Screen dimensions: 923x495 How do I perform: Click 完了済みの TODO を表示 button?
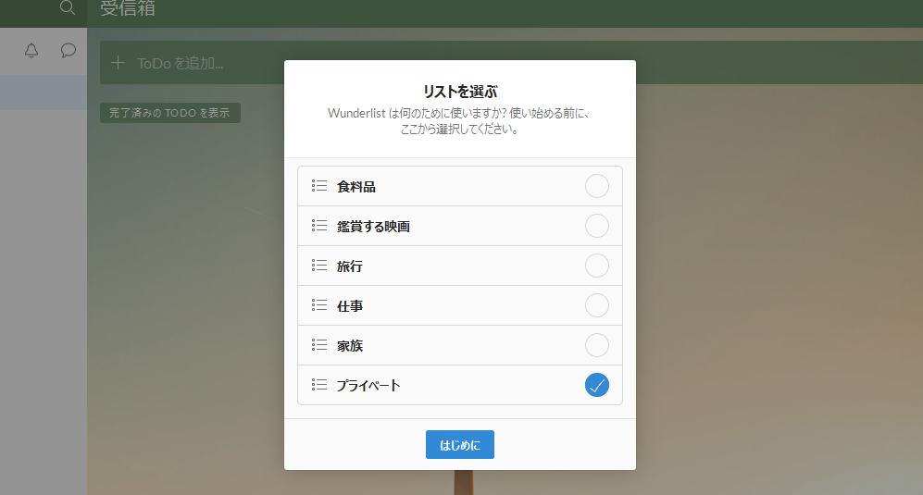pyautogui.click(x=170, y=113)
